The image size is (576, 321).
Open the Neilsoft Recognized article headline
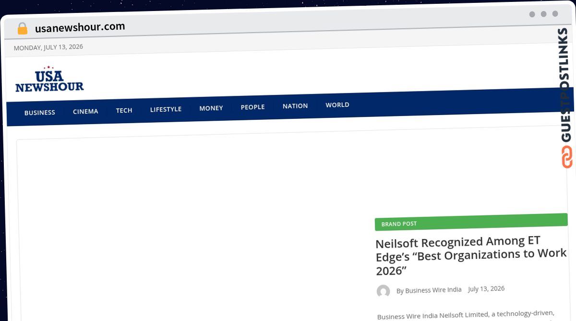click(471, 255)
